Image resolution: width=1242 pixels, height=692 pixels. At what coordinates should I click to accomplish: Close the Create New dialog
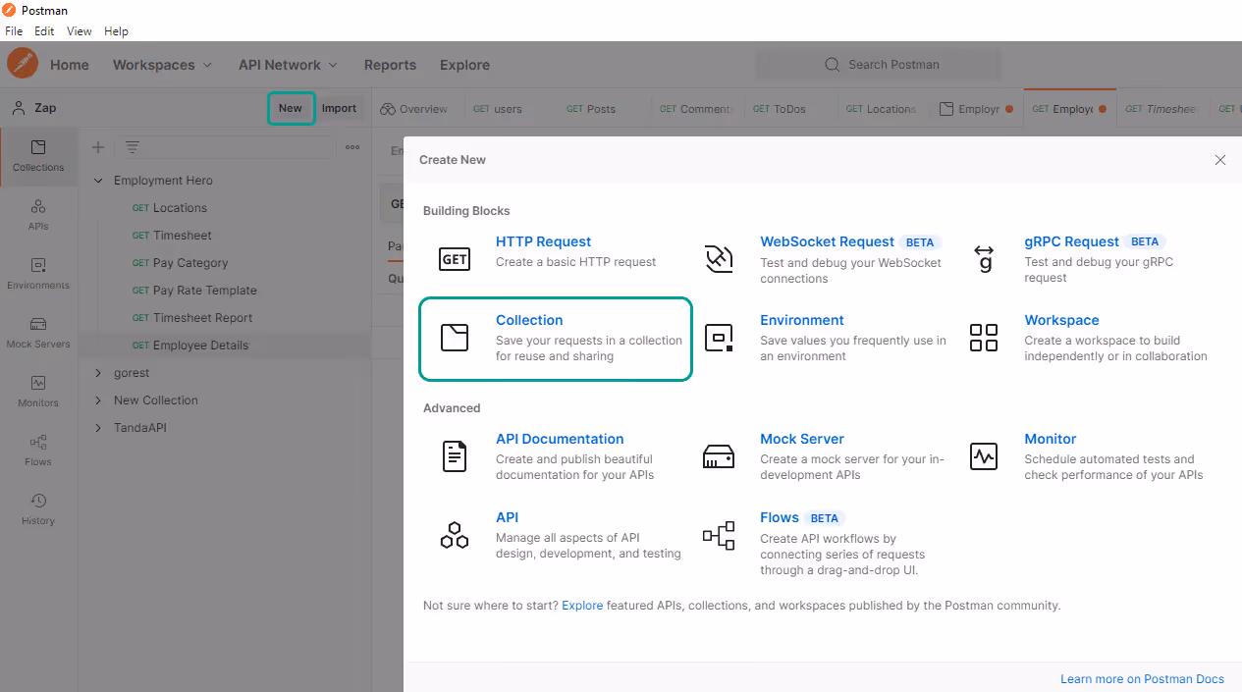tap(1220, 160)
